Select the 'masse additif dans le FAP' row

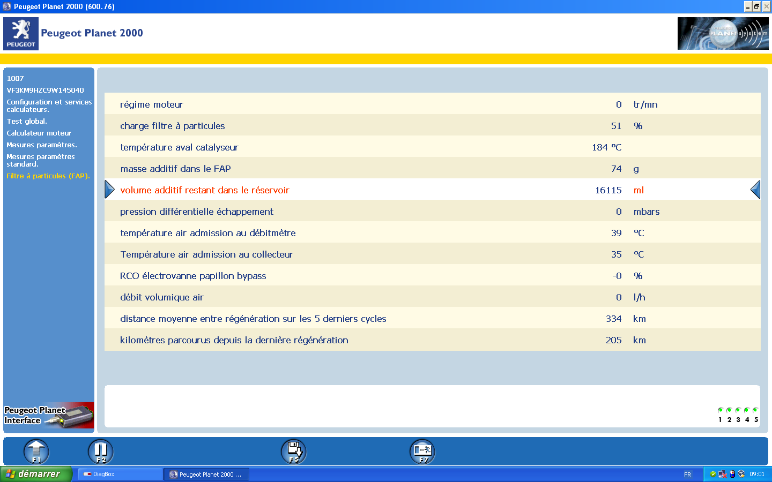click(x=433, y=168)
